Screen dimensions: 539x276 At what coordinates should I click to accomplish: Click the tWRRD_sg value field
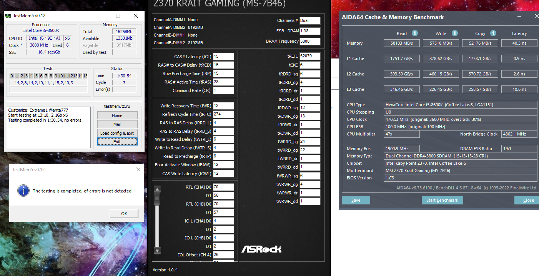(310, 142)
